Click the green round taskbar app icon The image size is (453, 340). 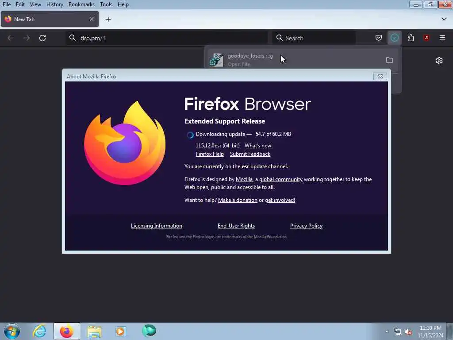149,331
